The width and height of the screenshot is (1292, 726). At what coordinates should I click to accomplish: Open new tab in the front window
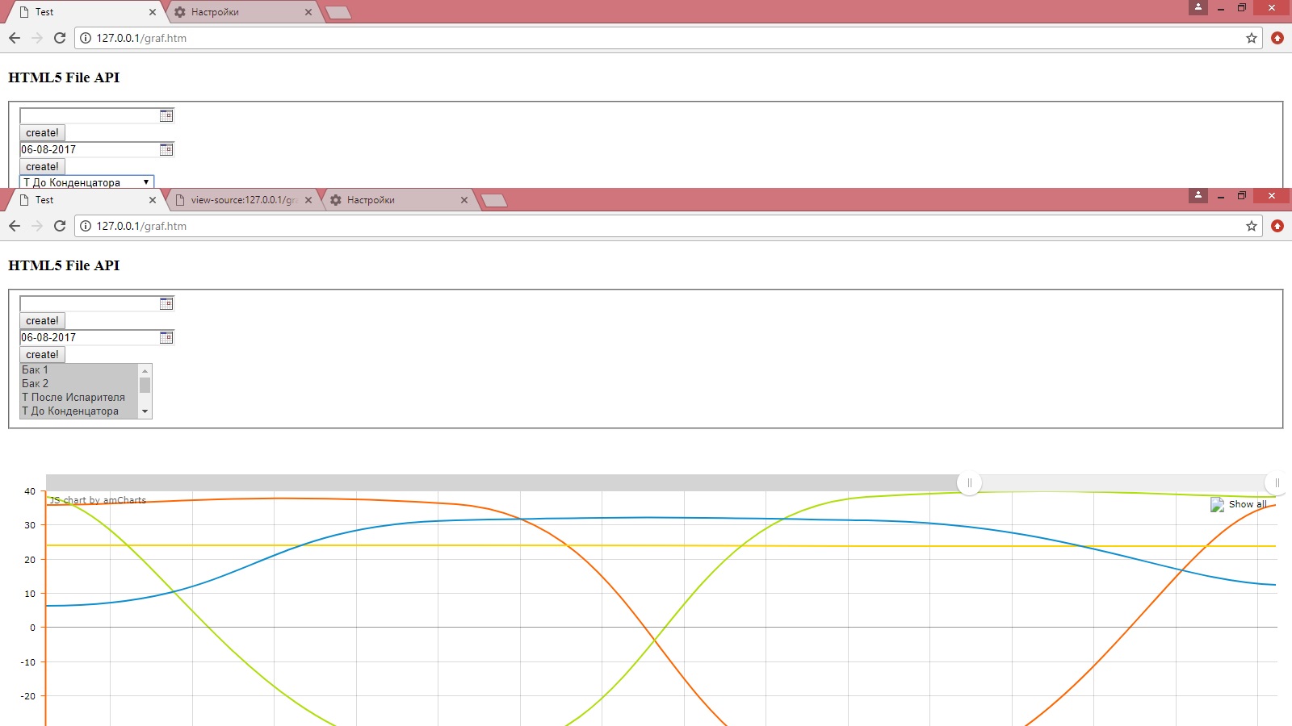(494, 200)
